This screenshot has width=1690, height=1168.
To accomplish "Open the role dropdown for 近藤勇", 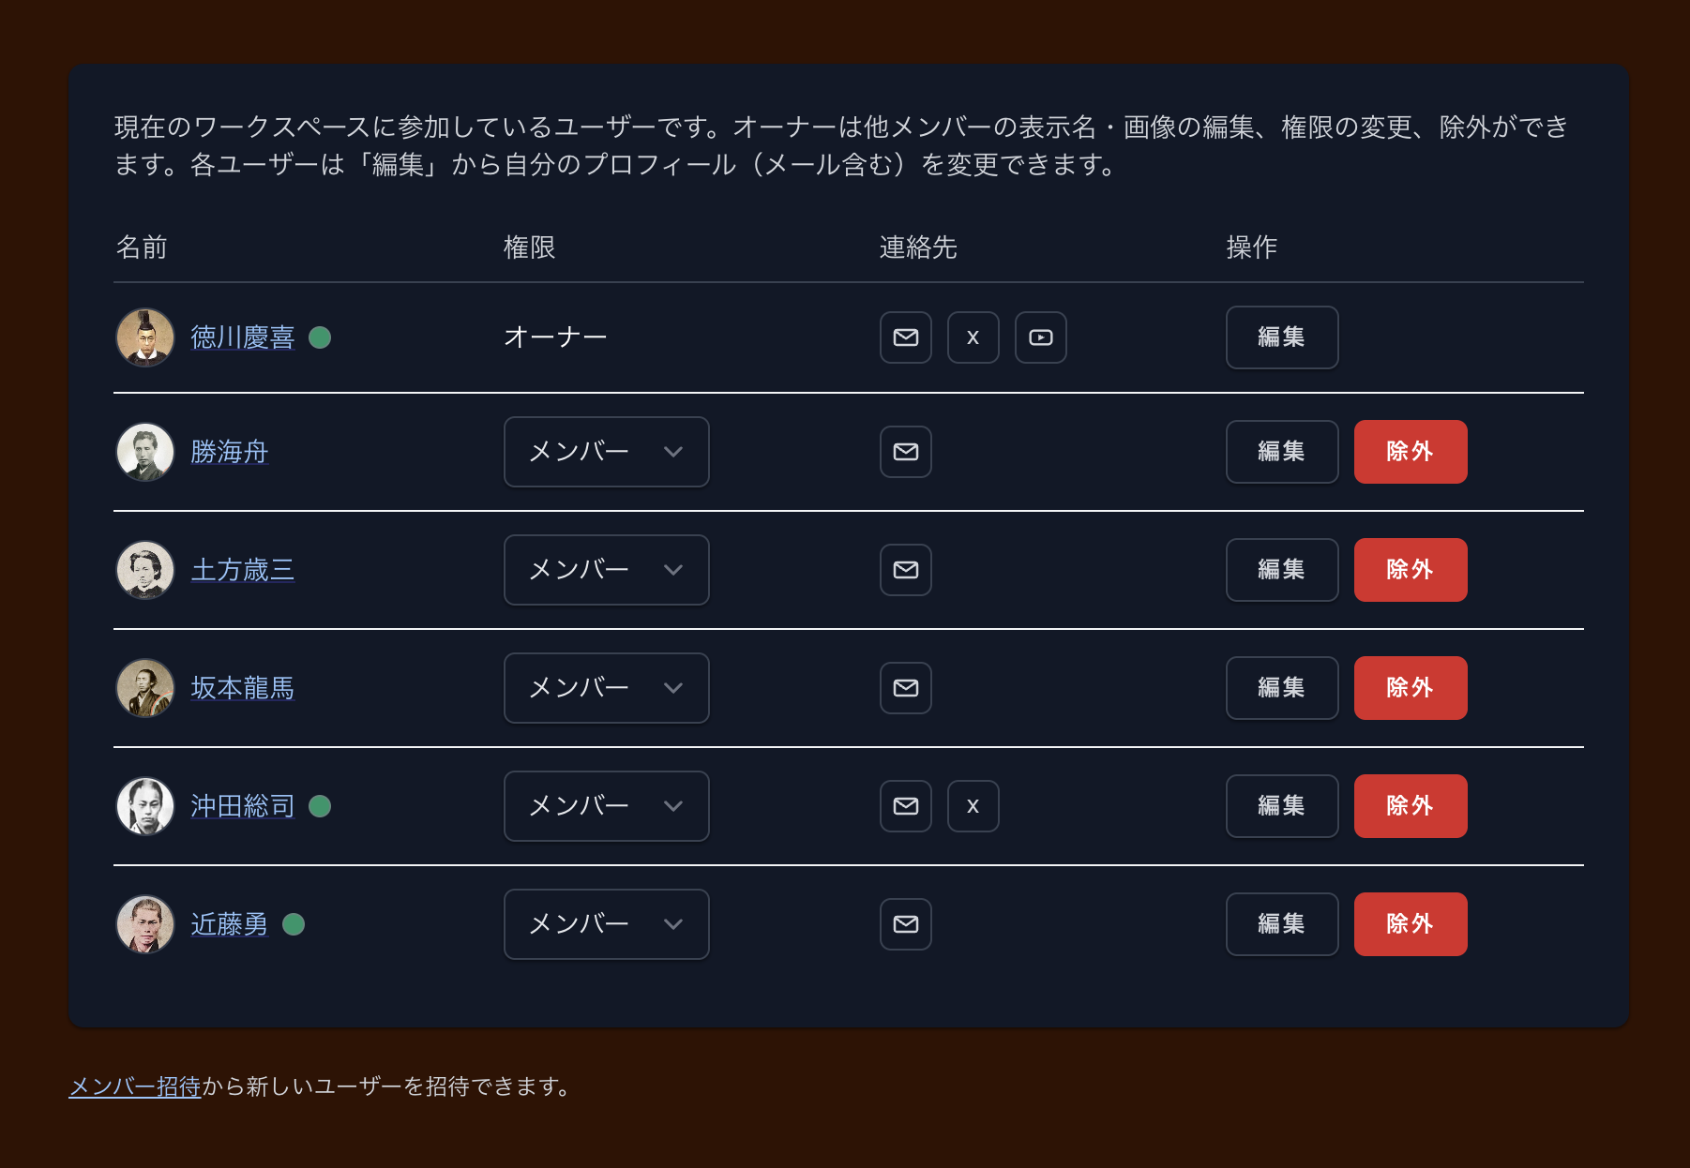I will point(606,924).
